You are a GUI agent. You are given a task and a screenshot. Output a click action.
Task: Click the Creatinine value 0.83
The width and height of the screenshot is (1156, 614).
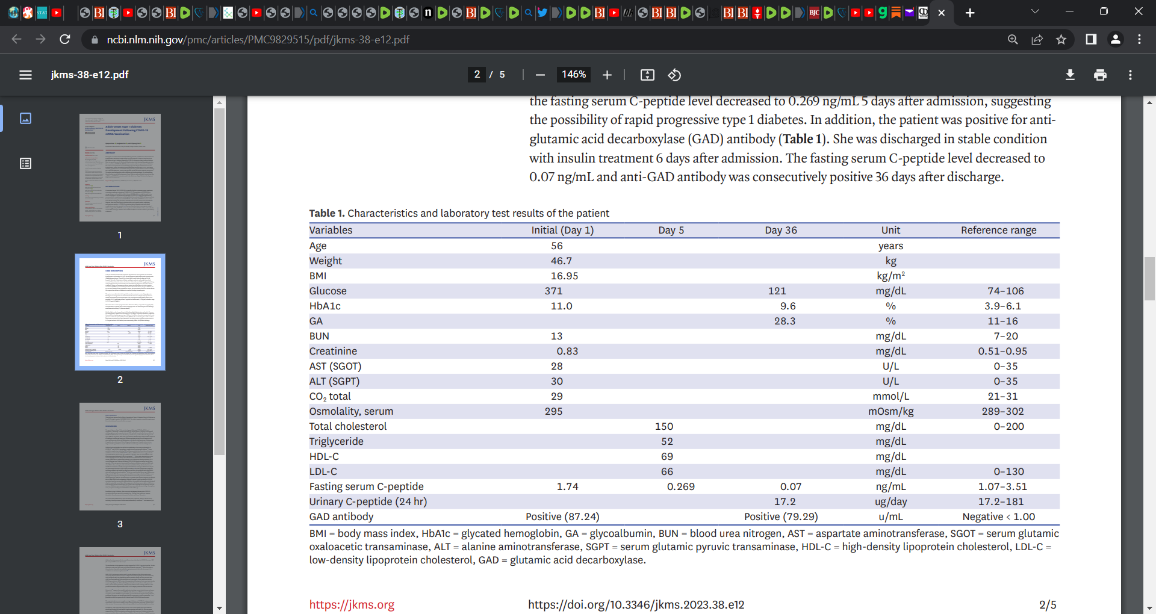(567, 351)
